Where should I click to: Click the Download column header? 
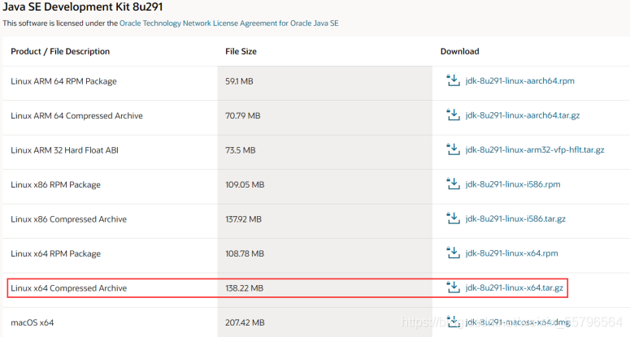point(459,51)
